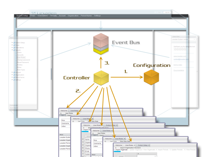Viewport: 204px width, 157px height.
Task: Open the www.lexaden.com link
Action: 180,56
